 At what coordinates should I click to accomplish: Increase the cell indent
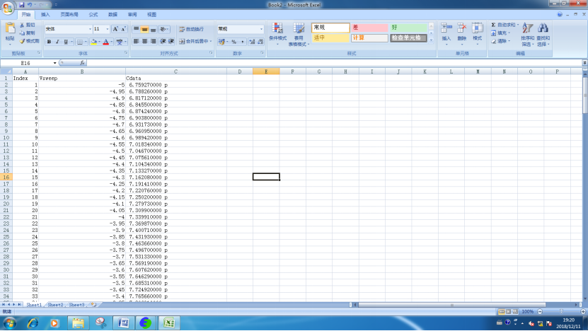coord(171,41)
